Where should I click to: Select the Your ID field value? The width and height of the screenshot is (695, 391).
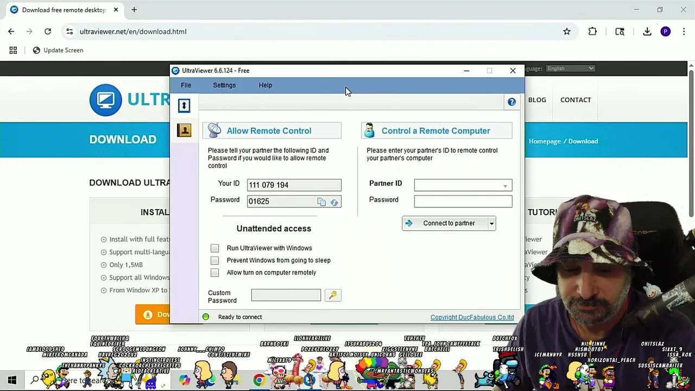click(294, 185)
